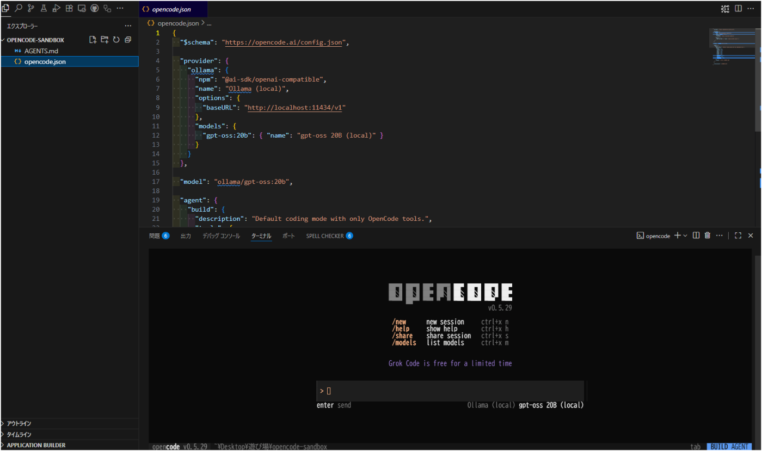762x451 pixels.
Task: Split the terminal panel
Action: [x=696, y=236]
